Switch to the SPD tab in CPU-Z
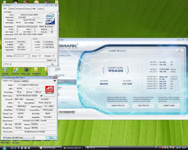This screenshot has height=150, width=188. [34, 9]
